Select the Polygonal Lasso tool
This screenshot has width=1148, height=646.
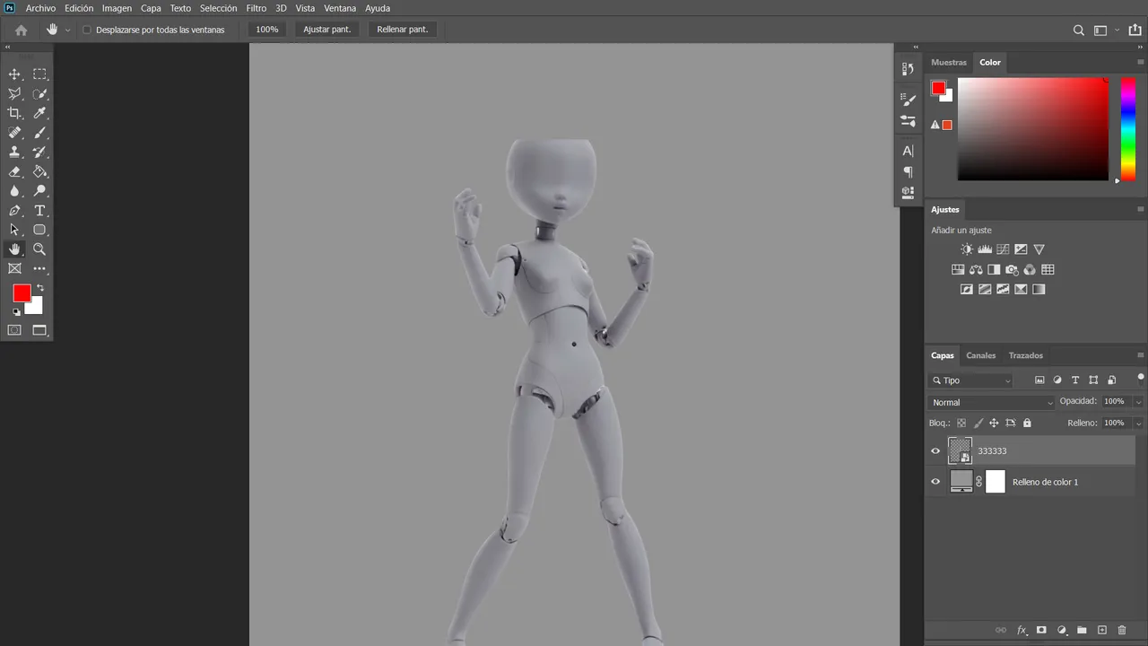point(14,94)
